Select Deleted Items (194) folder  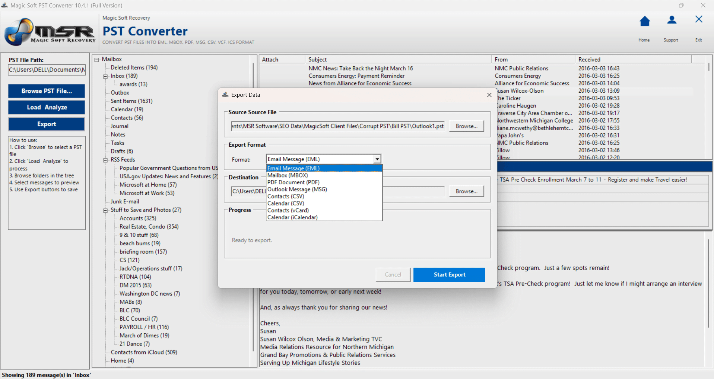pos(134,68)
